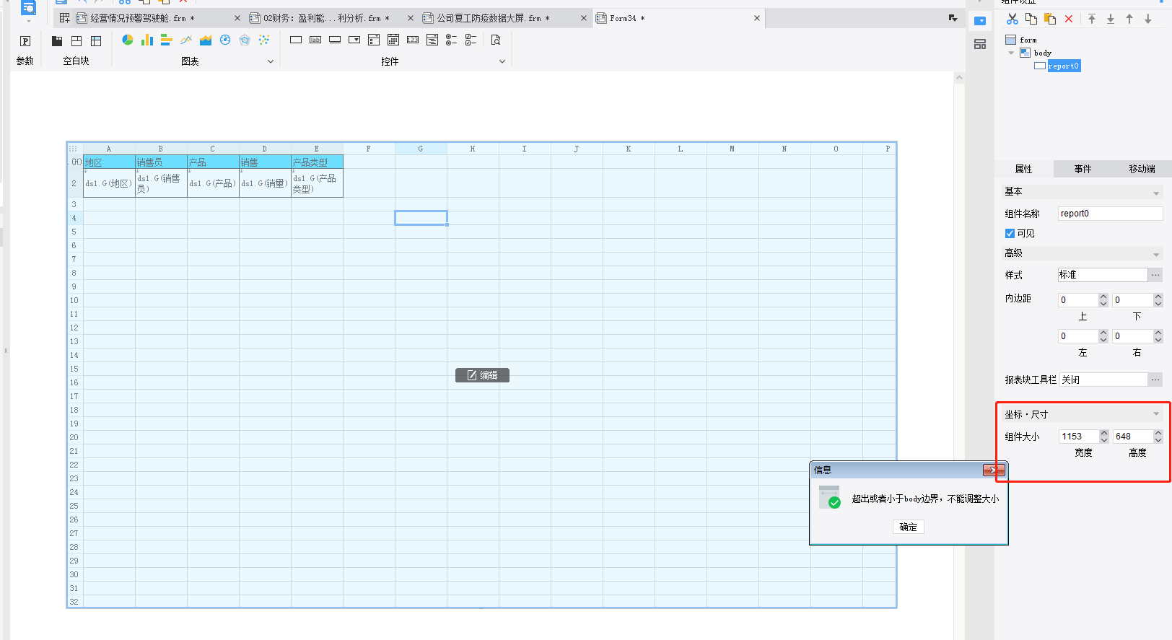Select the radio button group widget icon
The image size is (1172, 640).
452,40
